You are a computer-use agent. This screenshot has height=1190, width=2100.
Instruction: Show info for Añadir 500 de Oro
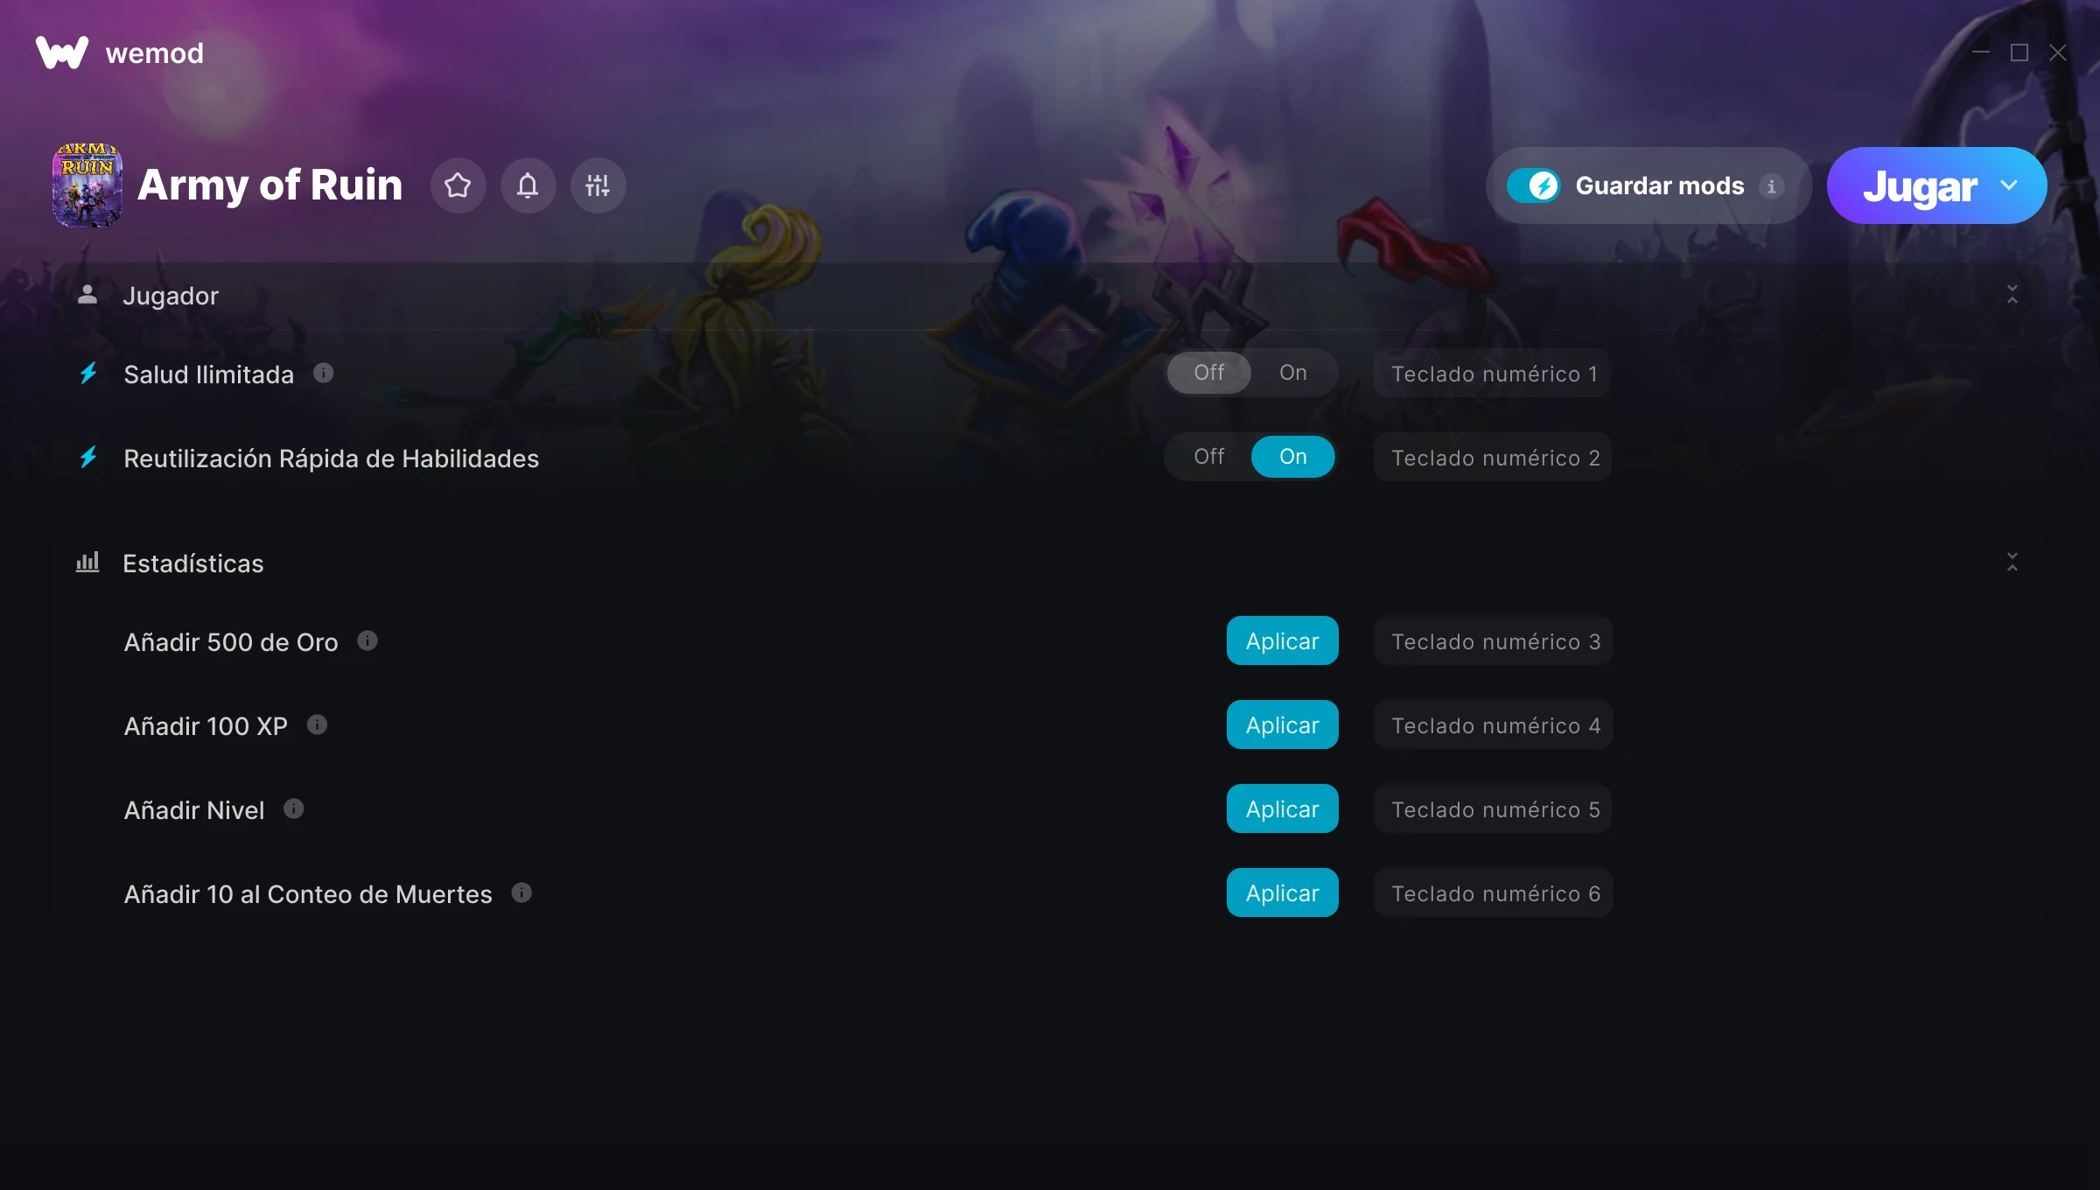pyautogui.click(x=367, y=641)
